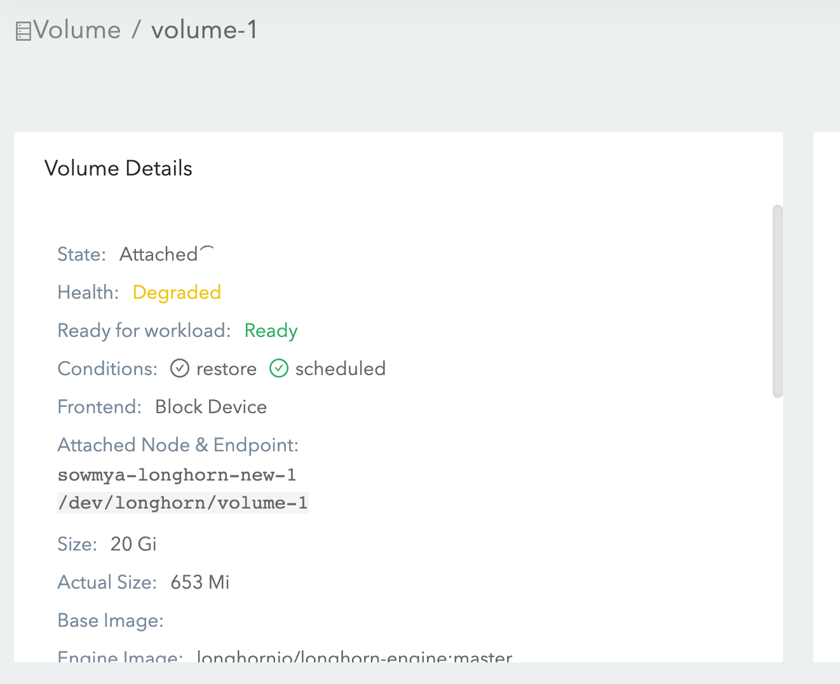Viewport: 840px width, 684px height.
Task: Click the stacked-disks icon left of Volume
Action: [23, 29]
